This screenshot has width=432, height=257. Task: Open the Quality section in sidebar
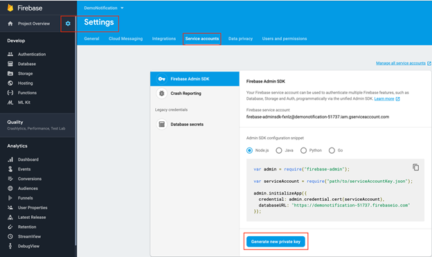click(x=37, y=125)
